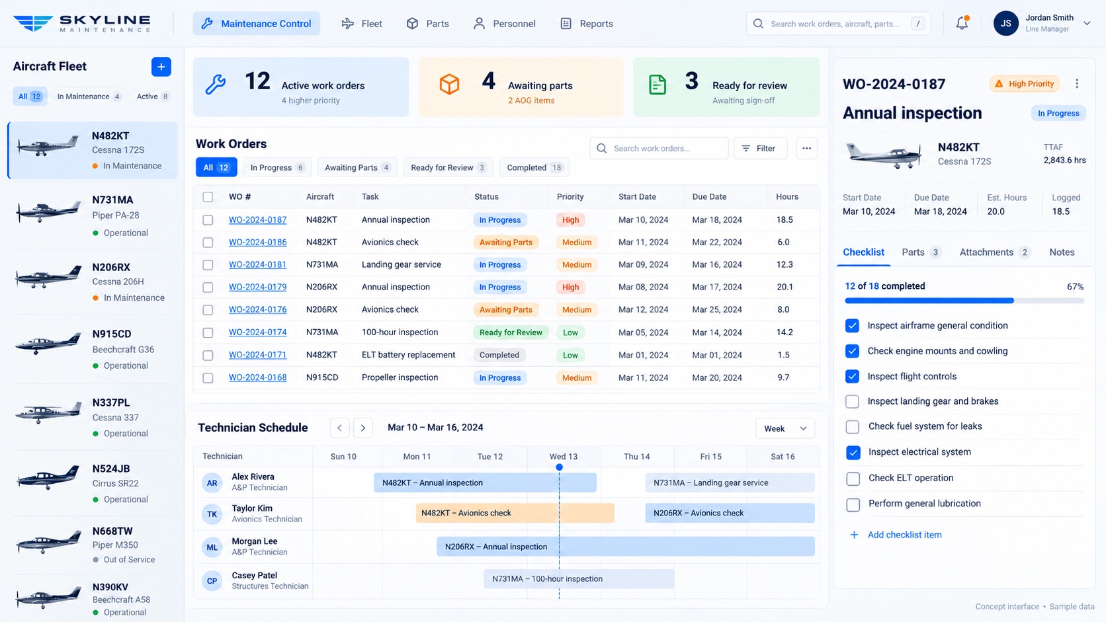This screenshot has width=1106, height=622.
Task: Click the N482KT aircraft thumbnail in fleet list
Action: click(x=48, y=145)
